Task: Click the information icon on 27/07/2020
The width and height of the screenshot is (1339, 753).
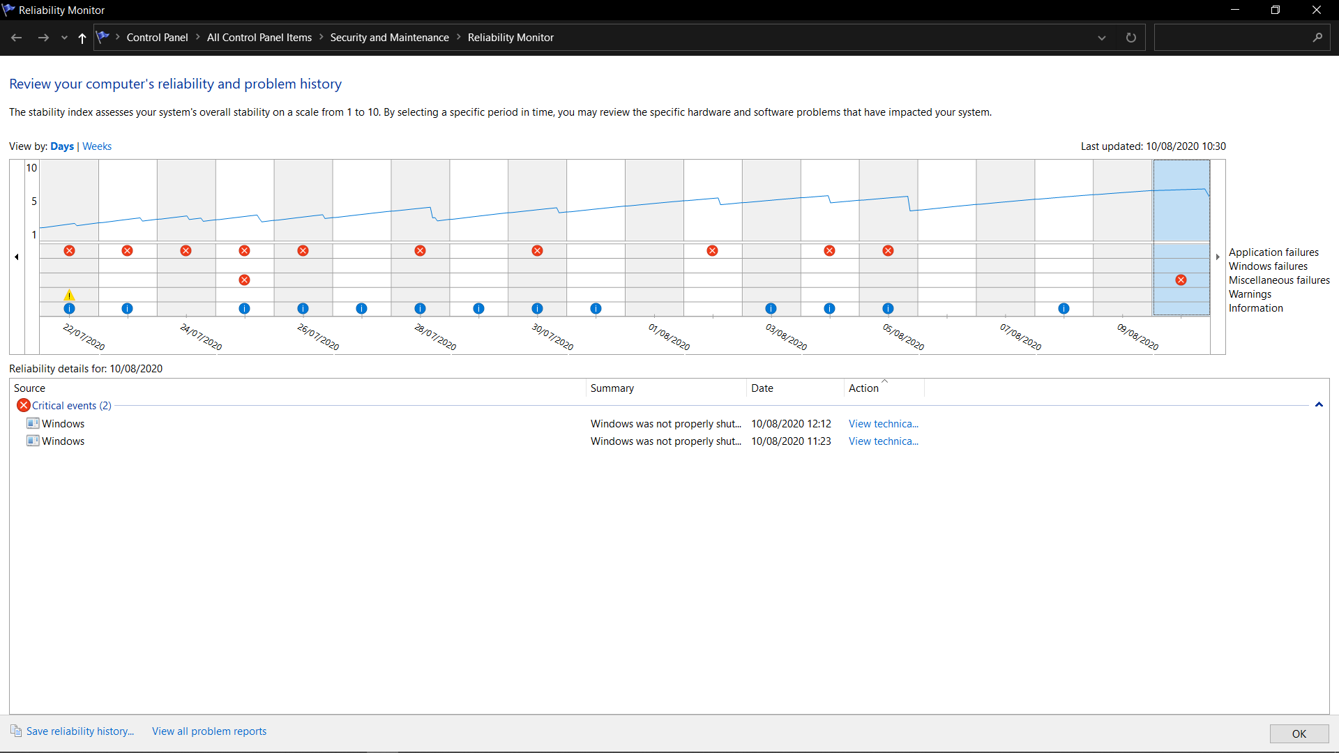Action: tap(361, 308)
